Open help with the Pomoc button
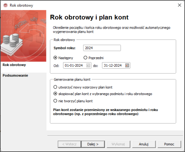This screenshot has width=185, height=152. coord(169,144)
